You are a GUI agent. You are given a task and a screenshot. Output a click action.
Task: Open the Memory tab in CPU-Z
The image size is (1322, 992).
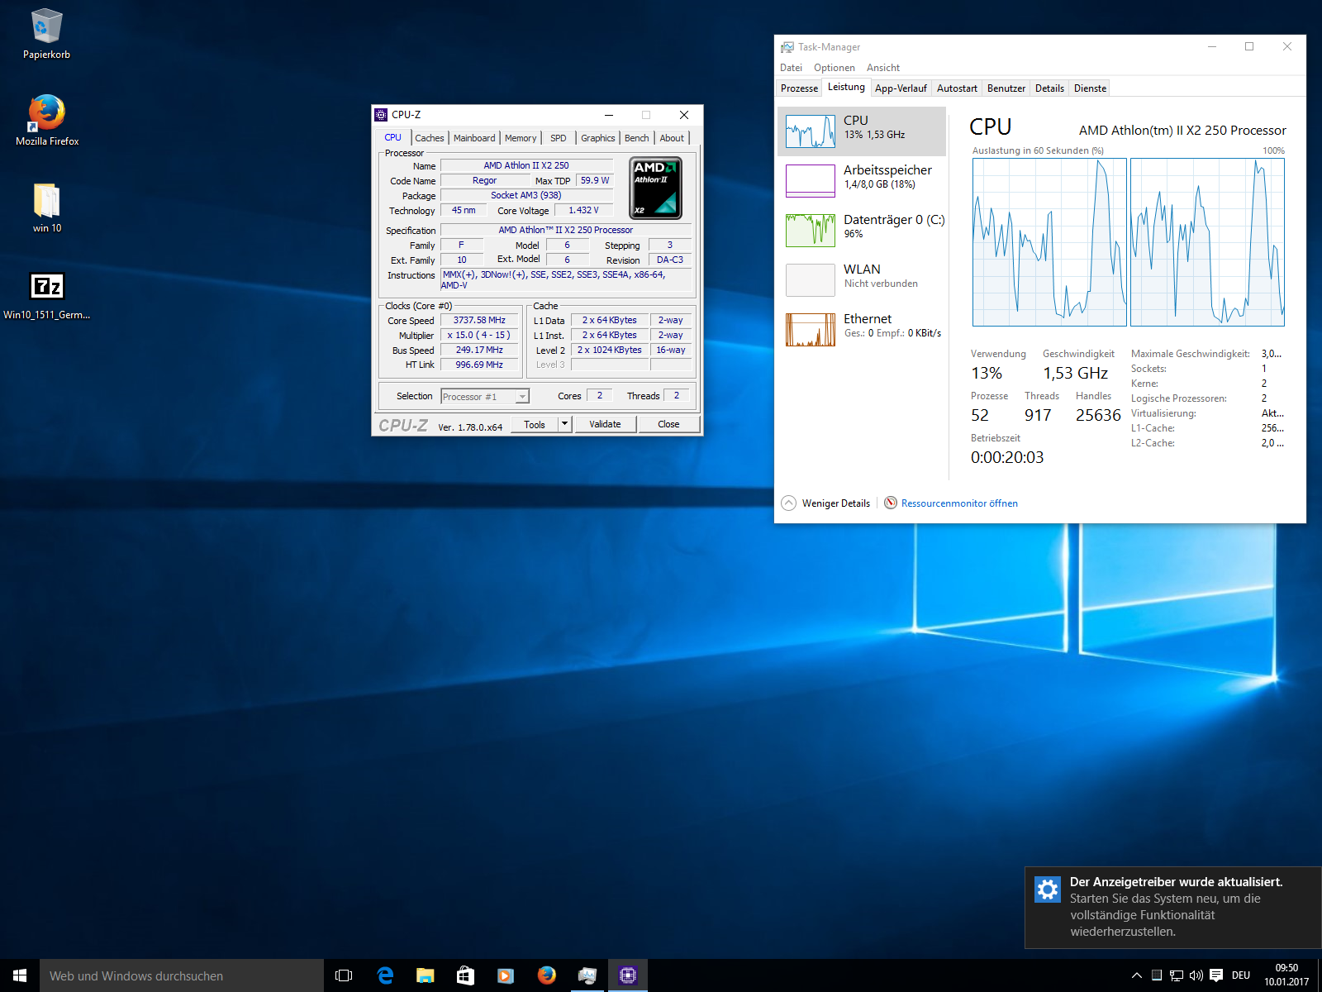click(521, 138)
